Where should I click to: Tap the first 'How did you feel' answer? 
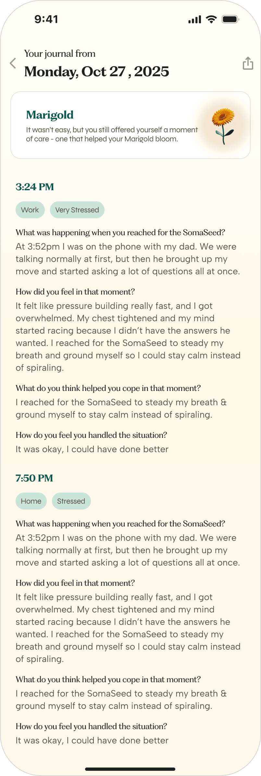[x=128, y=337]
